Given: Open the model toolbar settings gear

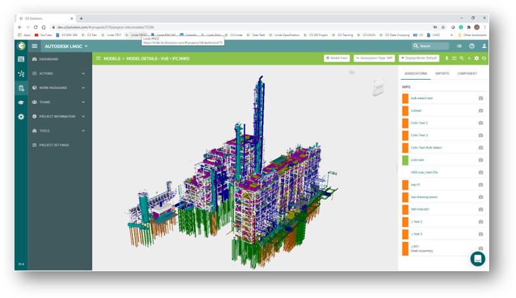Looking at the screenshot, I should click(477, 58).
